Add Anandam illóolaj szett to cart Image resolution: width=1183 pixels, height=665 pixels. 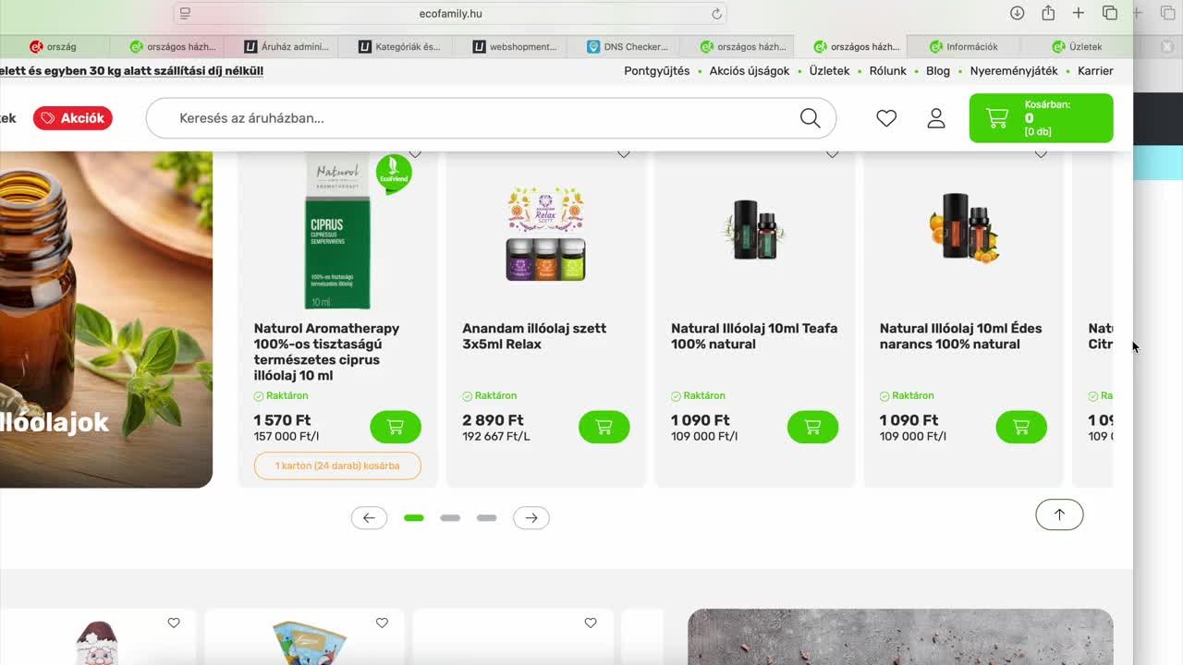coord(604,427)
